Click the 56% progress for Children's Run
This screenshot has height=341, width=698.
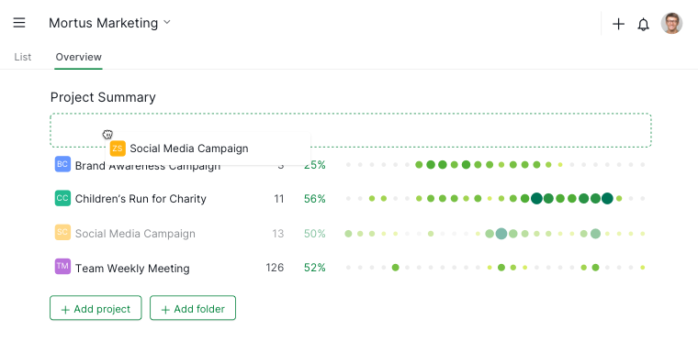coord(315,199)
